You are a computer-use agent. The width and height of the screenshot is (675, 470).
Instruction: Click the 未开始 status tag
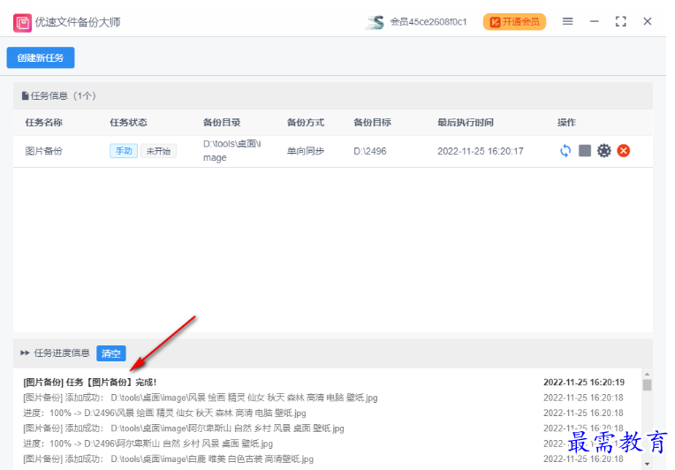click(x=158, y=151)
